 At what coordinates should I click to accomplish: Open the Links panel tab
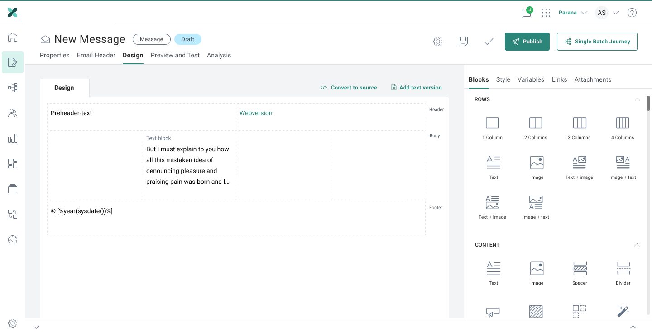[559, 79]
